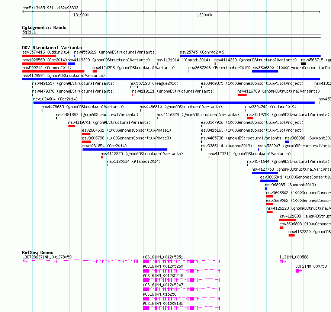
Task: Click nsv4114239 gnomAD variant label
Action: 256,60
